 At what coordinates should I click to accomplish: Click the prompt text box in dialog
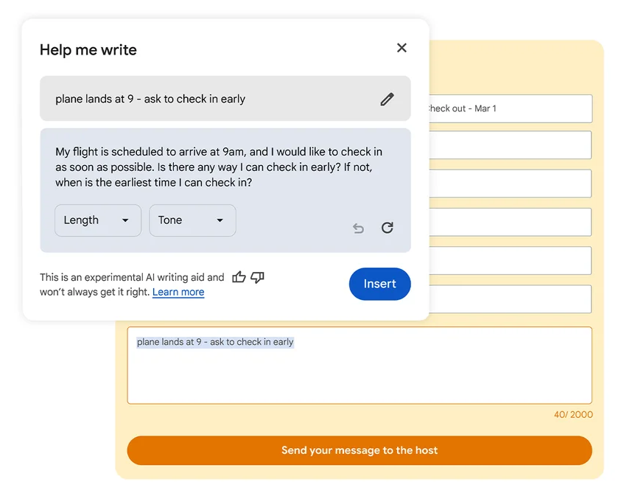coord(225,98)
